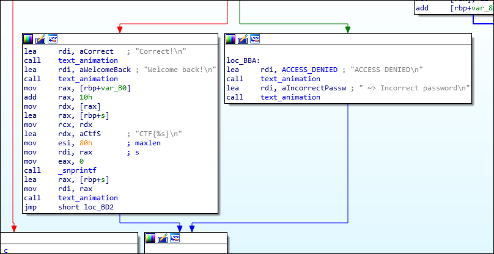Click text_animation call above jmp short instruction
The image size is (494, 254).
[88, 198]
